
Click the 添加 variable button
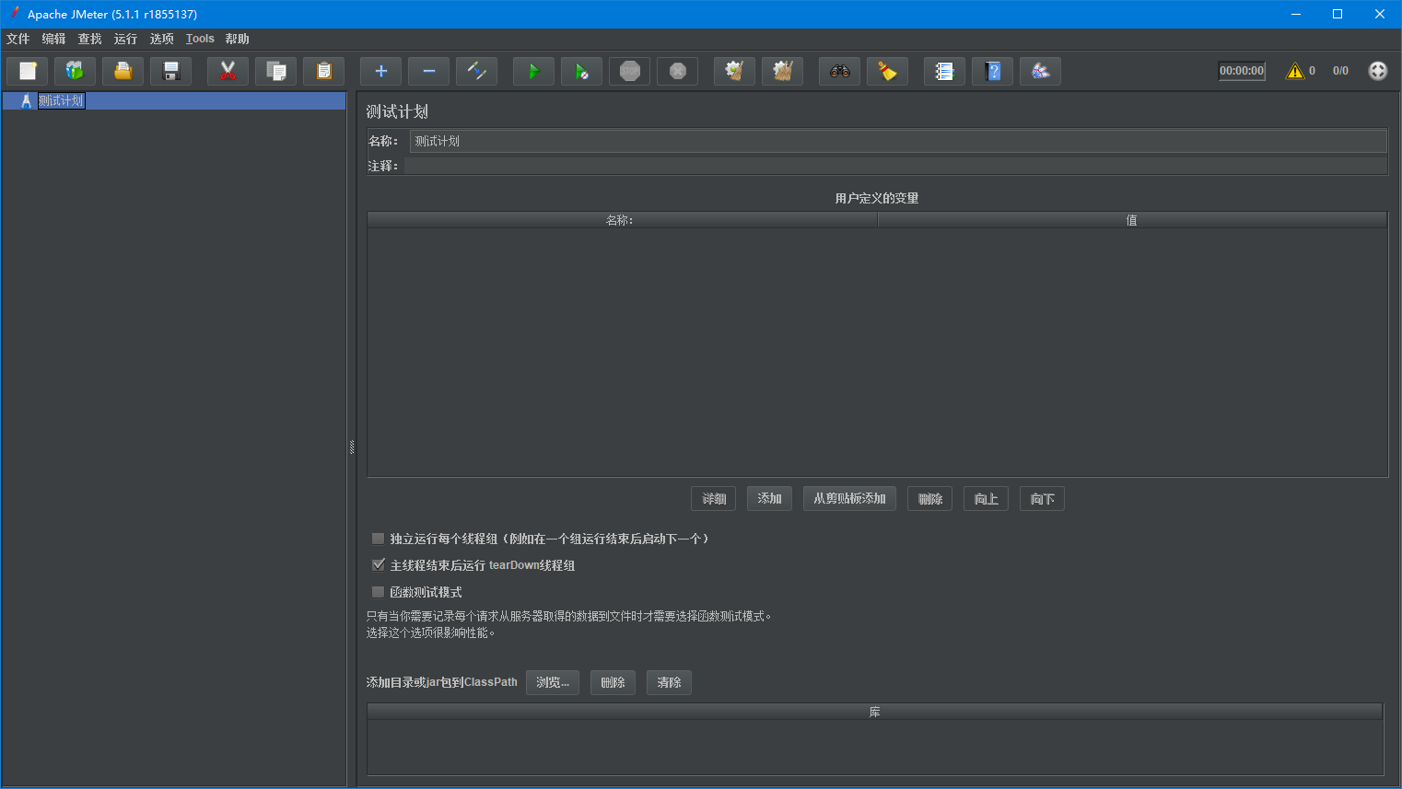click(769, 499)
